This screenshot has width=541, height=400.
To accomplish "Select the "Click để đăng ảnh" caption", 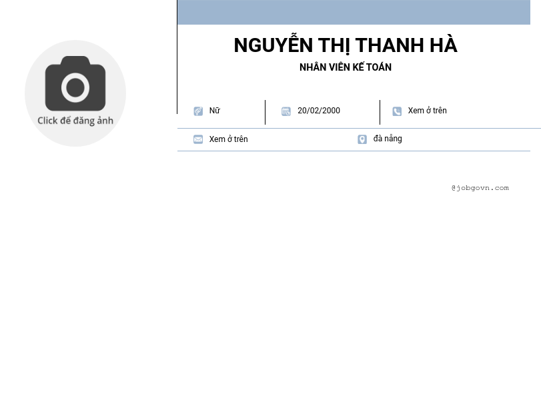I will (75, 121).
